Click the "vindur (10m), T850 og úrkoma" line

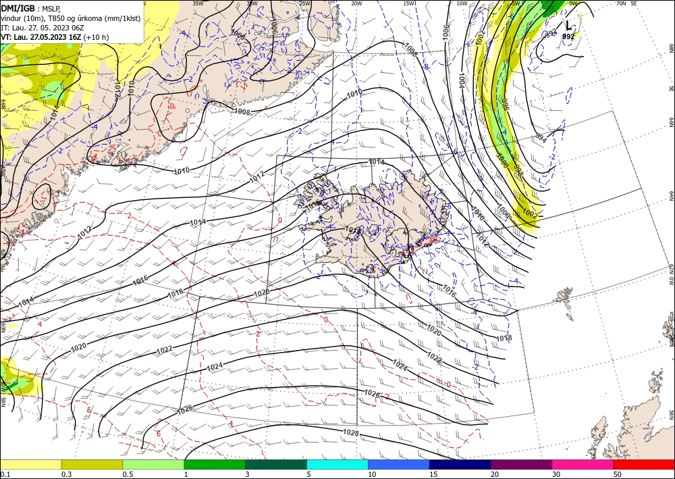(x=71, y=18)
